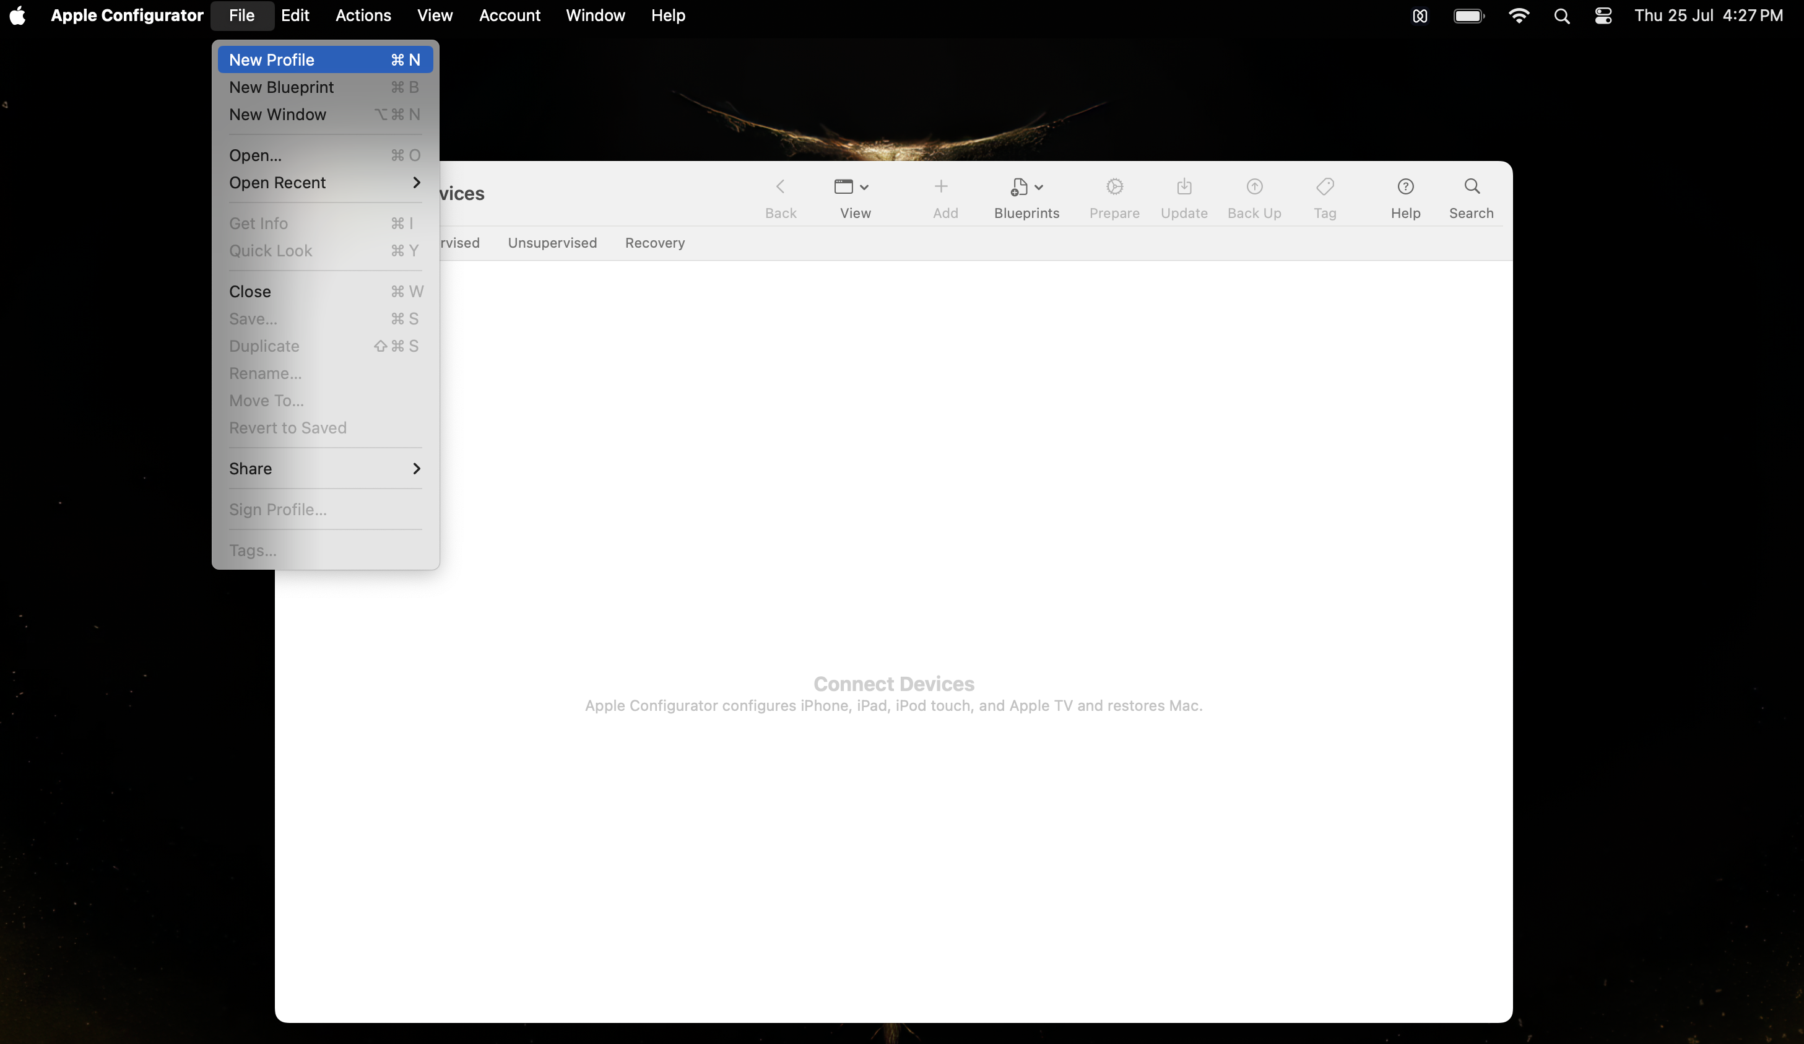Select Close from File menu

325,292
